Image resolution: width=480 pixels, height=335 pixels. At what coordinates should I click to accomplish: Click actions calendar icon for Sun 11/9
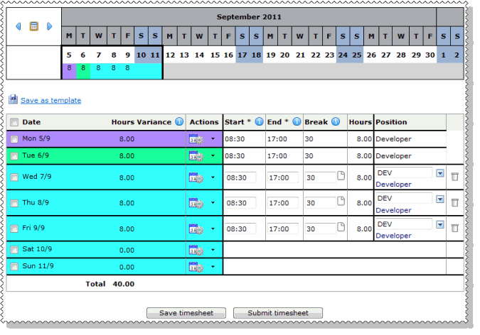point(196,267)
